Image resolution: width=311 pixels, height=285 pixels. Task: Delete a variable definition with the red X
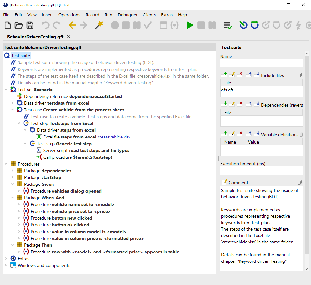coord(240,134)
